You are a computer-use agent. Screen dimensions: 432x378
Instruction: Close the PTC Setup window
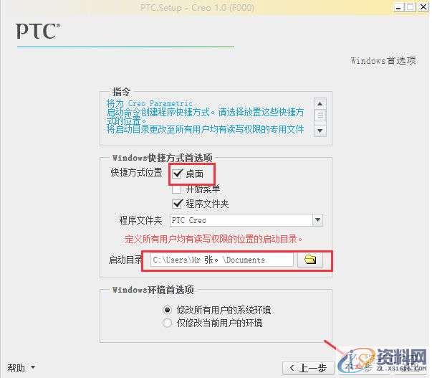(423, 6)
